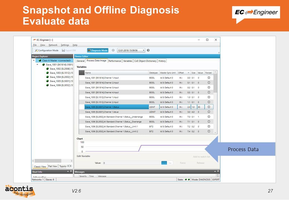This screenshot has width=289, height=200.
Task: Click the Edit Variable Value input field
Action: tap(132, 163)
